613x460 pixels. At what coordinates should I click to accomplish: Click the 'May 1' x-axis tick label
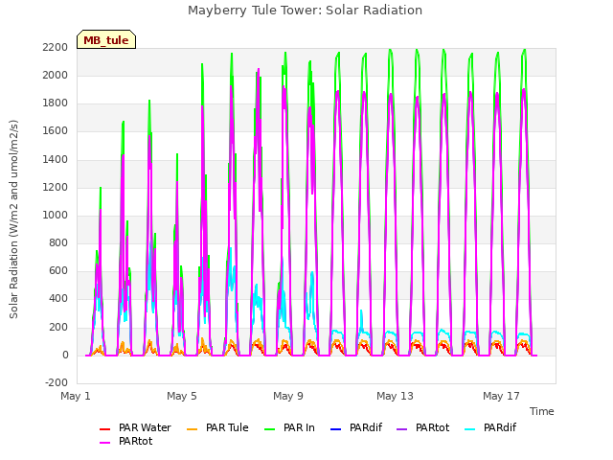pos(76,396)
